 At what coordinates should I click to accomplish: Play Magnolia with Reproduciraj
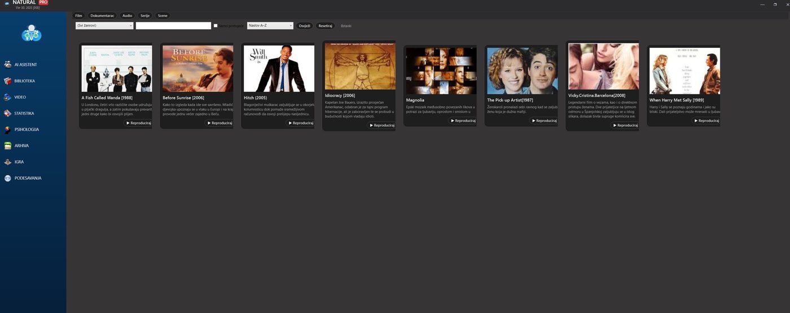463,121
